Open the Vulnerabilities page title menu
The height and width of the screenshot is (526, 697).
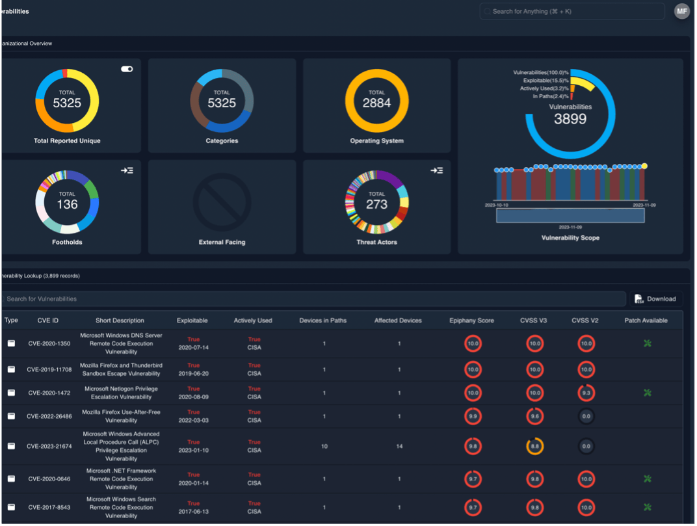(x=14, y=11)
